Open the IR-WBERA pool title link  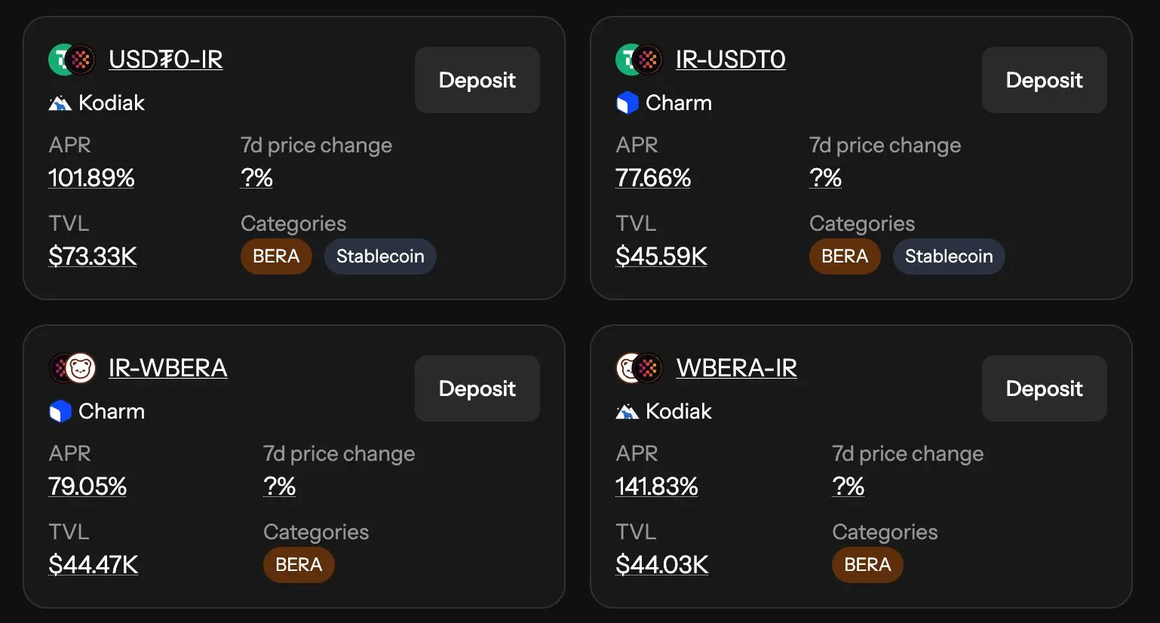click(x=167, y=368)
